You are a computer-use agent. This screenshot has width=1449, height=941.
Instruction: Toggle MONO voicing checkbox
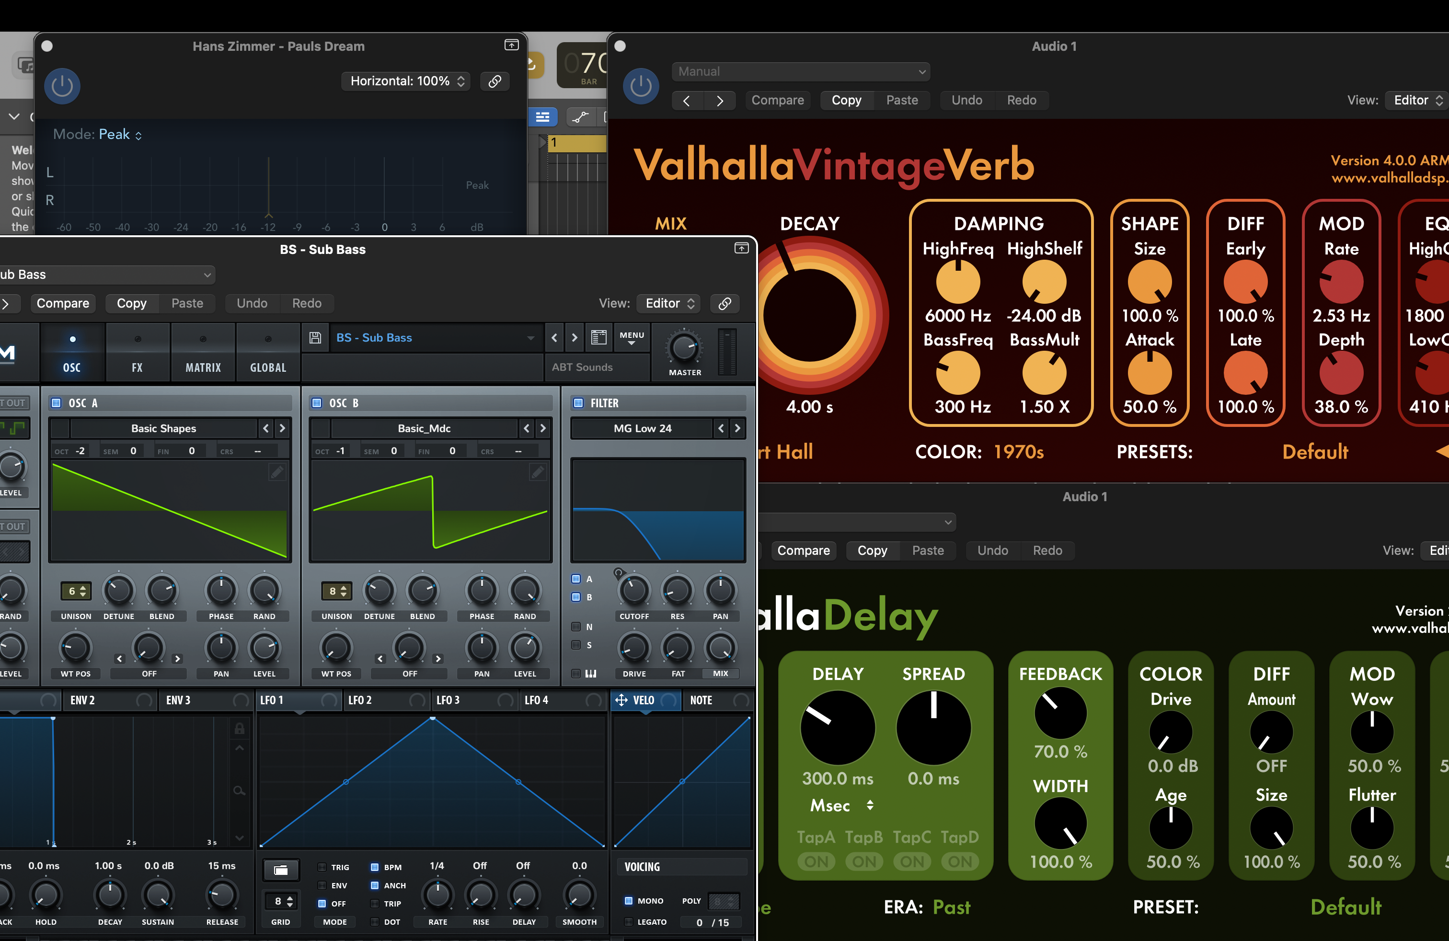(629, 901)
